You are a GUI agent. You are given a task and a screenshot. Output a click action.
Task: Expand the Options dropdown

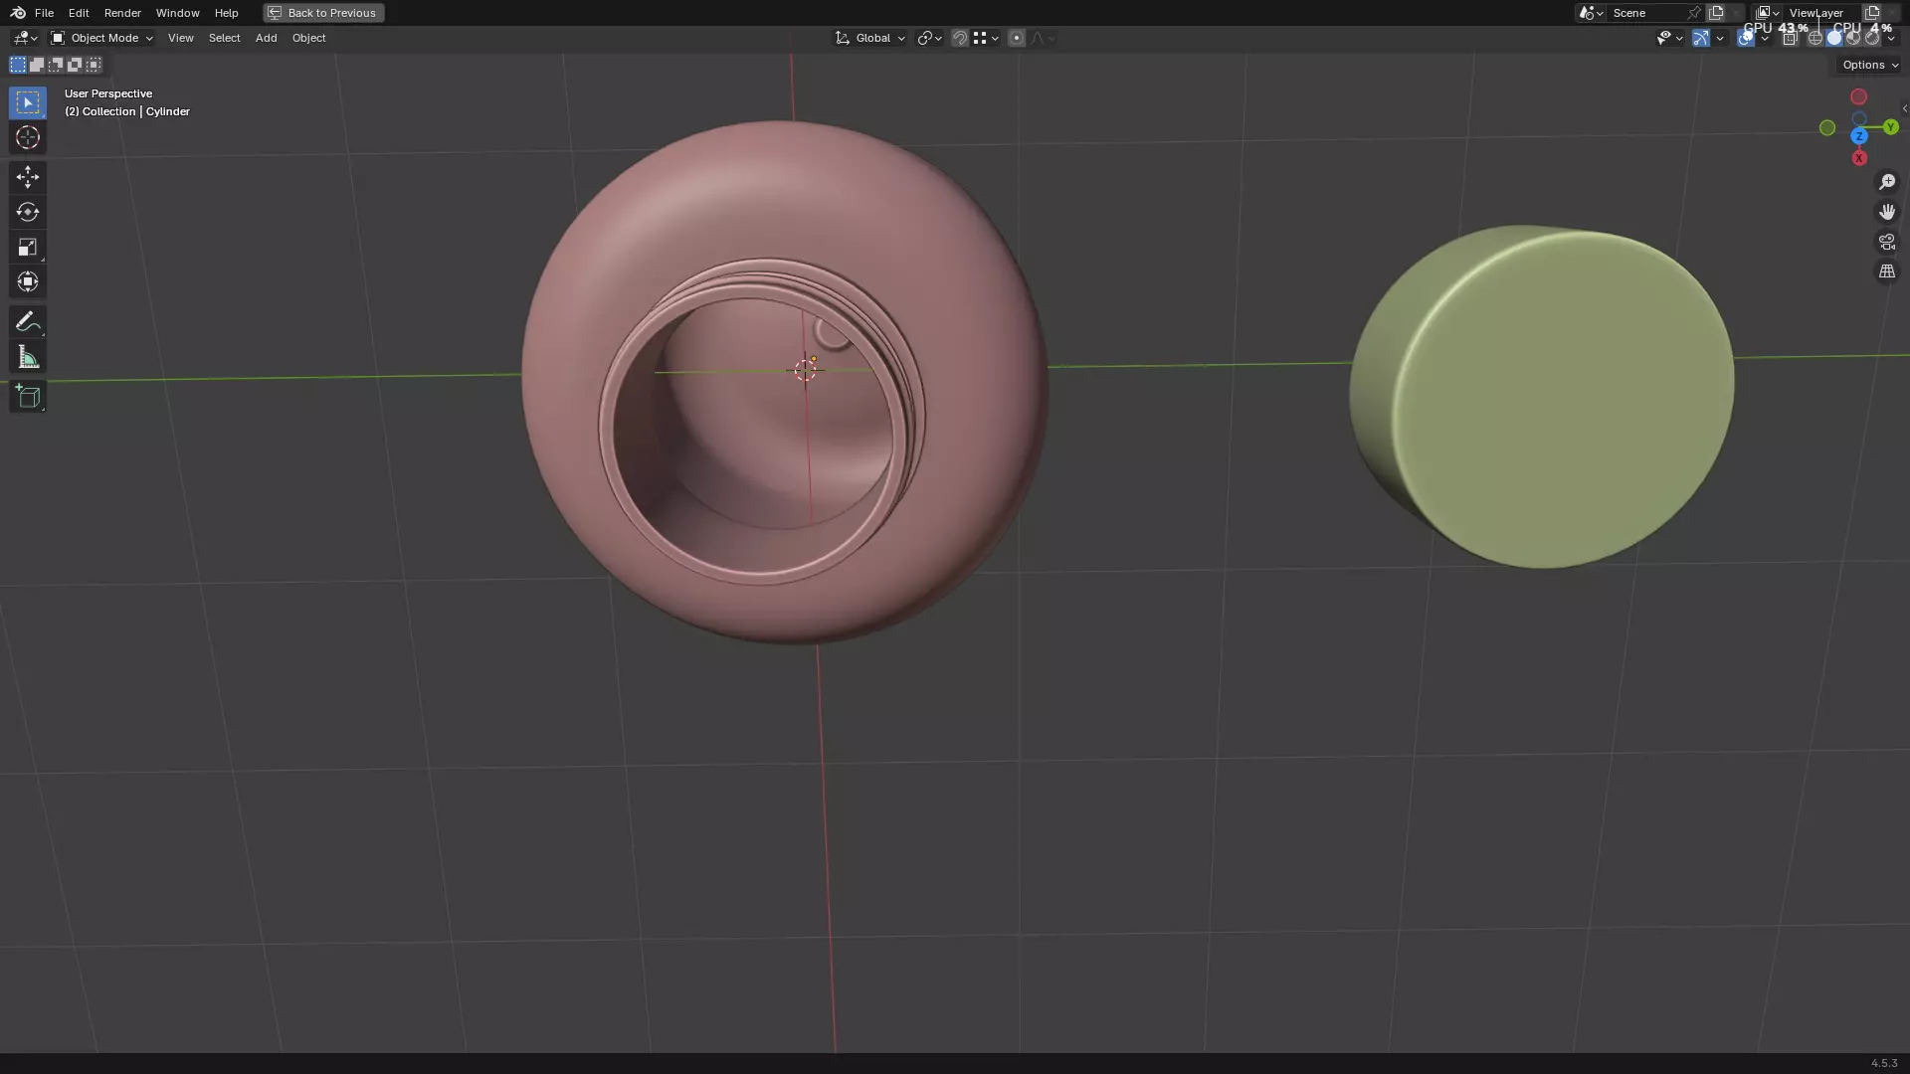coord(1869,65)
